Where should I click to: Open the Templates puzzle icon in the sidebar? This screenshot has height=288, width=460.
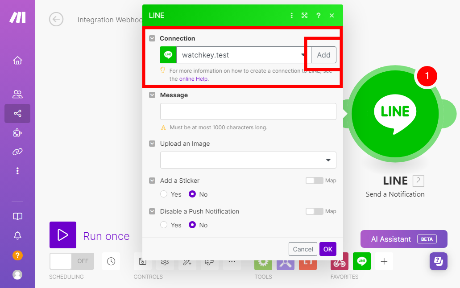click(17, 132)
